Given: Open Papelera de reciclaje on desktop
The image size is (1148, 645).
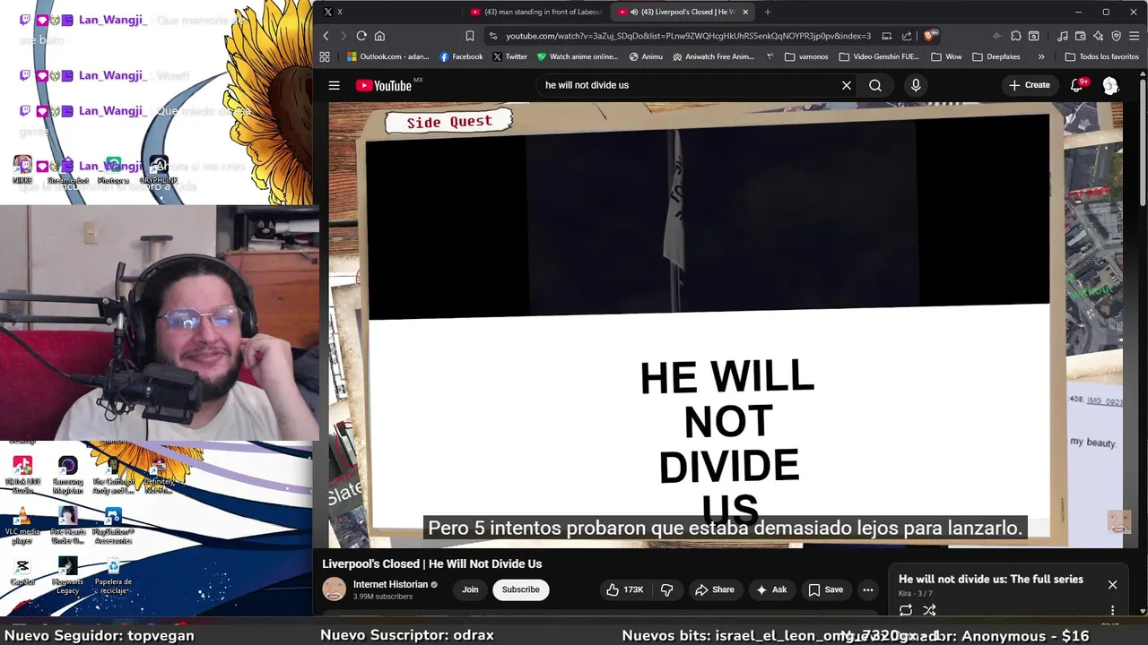Looking at the screenshot, I should (113, 576).
